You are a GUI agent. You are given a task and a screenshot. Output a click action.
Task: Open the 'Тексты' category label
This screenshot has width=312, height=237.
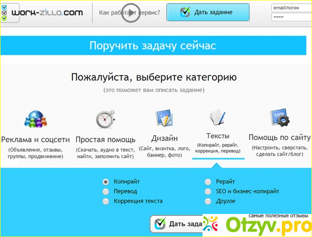click(218, 136)
